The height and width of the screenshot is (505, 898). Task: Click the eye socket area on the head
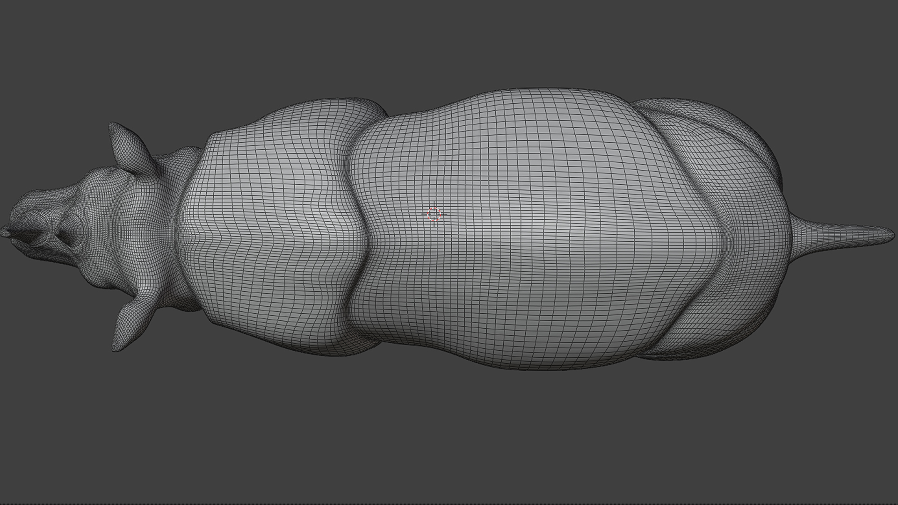(70, 231)
